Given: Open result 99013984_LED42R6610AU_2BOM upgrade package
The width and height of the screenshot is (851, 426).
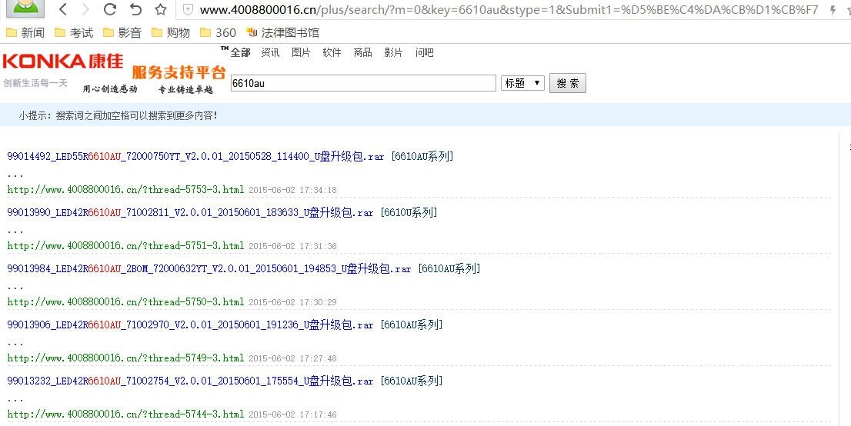Looking at the screenshot, I should [209, 268].
